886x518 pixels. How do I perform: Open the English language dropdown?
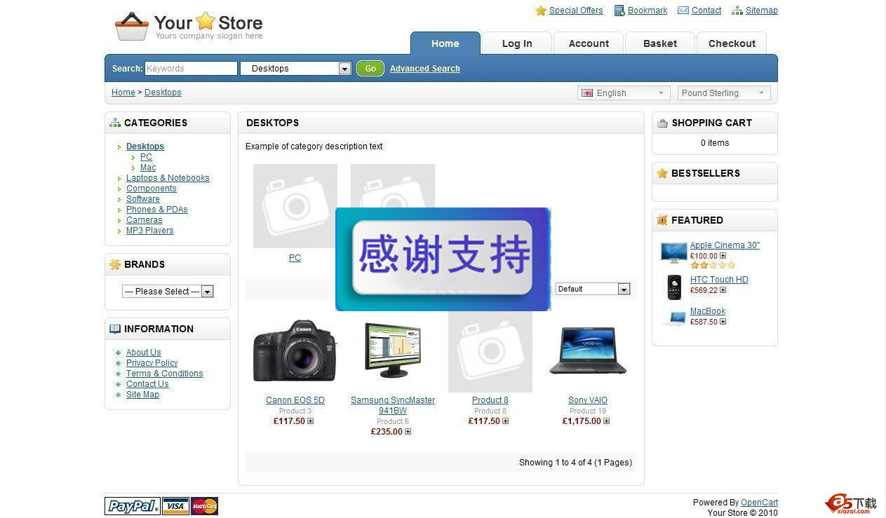pyautogui.click(x=624, y=93)
